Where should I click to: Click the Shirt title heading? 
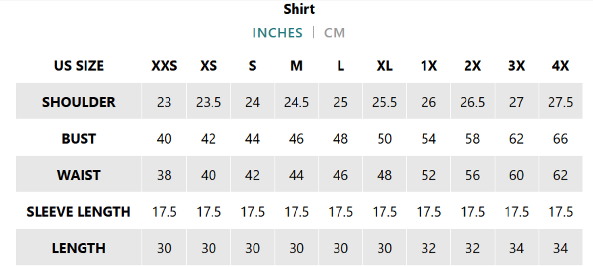299,9
